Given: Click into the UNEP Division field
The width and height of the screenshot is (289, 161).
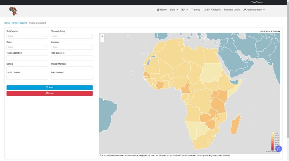Looking at the screenshot, I should click(x=27, y=77).
